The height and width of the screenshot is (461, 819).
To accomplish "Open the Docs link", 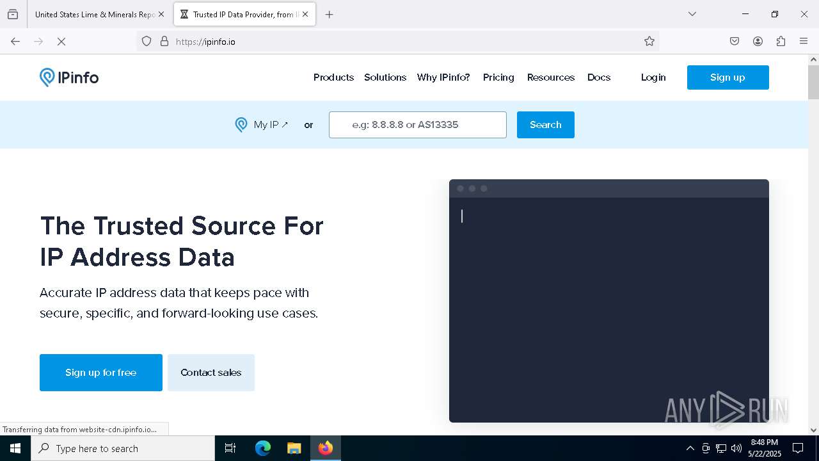I will pos(599,77).
